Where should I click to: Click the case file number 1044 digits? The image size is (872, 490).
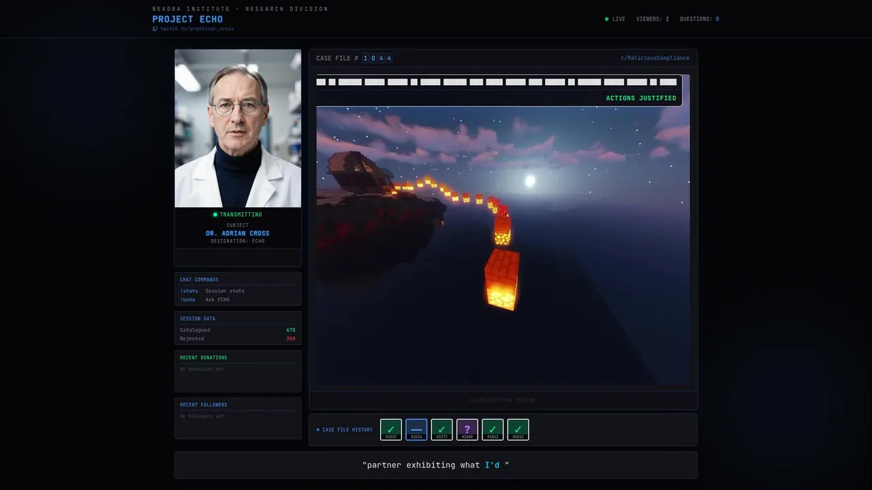click(377, 58)
